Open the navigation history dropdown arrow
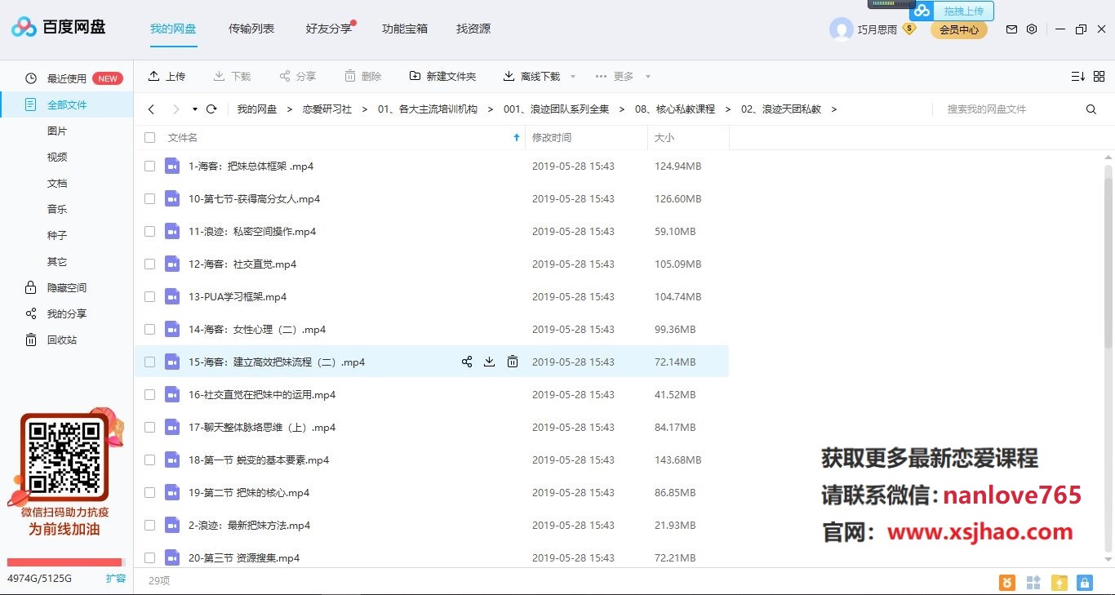This screenshot has width=1115, height=595. 195,109
